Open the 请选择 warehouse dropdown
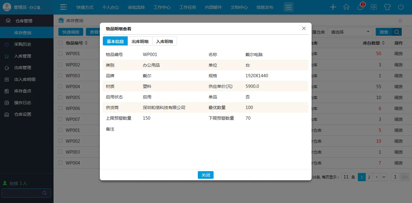Viewport: 412px width, 203px height. click(350, 32)
